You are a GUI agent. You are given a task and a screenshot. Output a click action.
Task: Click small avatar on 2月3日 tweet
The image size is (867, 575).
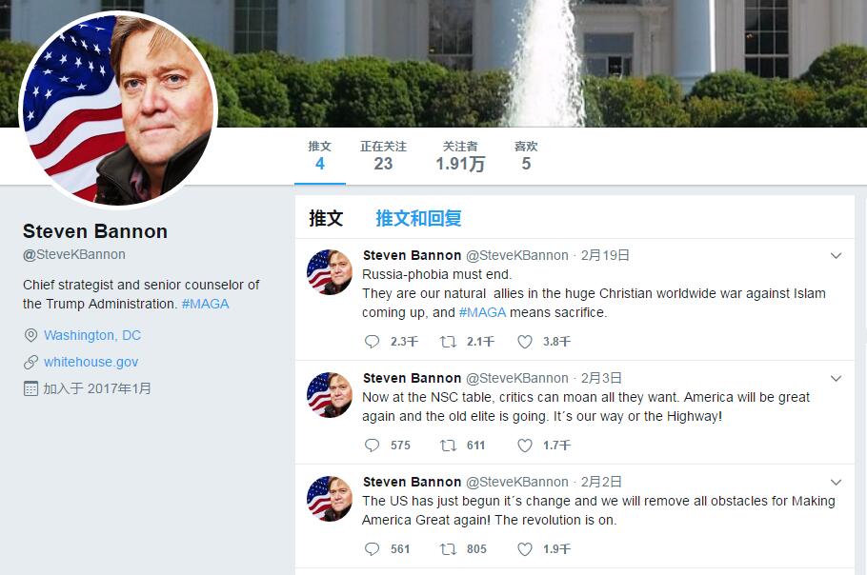(330, 395)
